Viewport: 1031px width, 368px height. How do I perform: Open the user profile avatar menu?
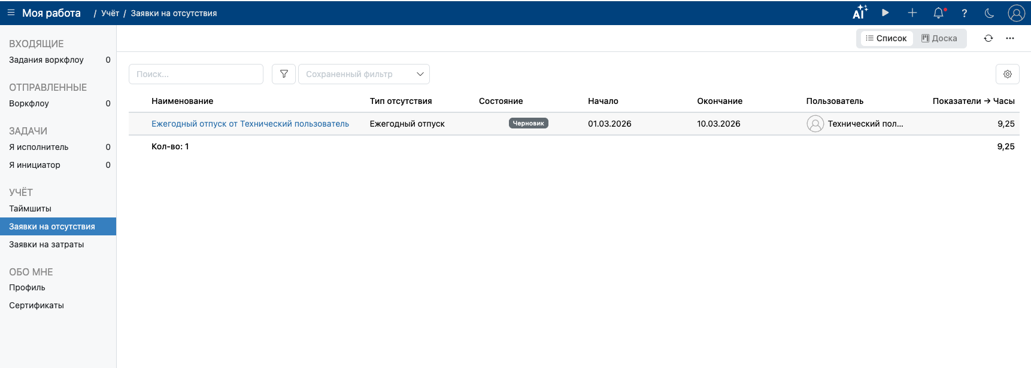point(1016,13)
